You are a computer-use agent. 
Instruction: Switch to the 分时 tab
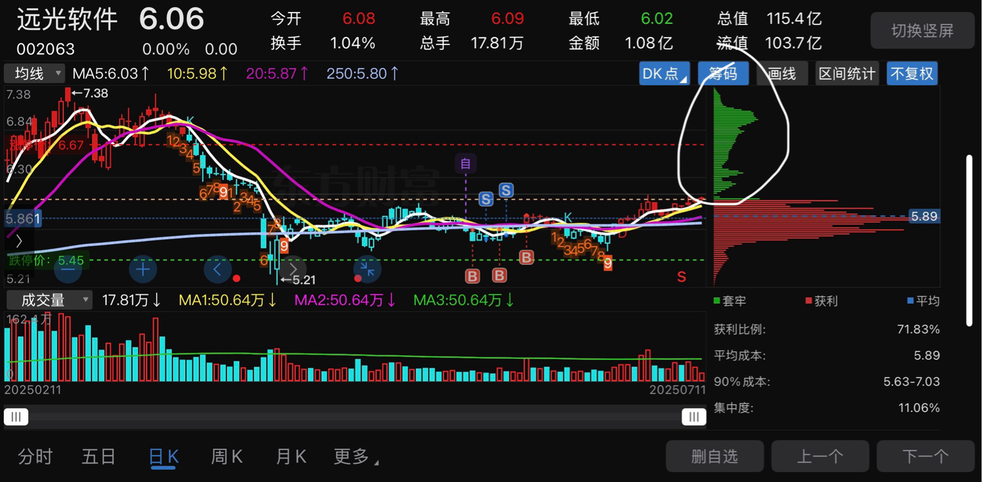point(35,456)
